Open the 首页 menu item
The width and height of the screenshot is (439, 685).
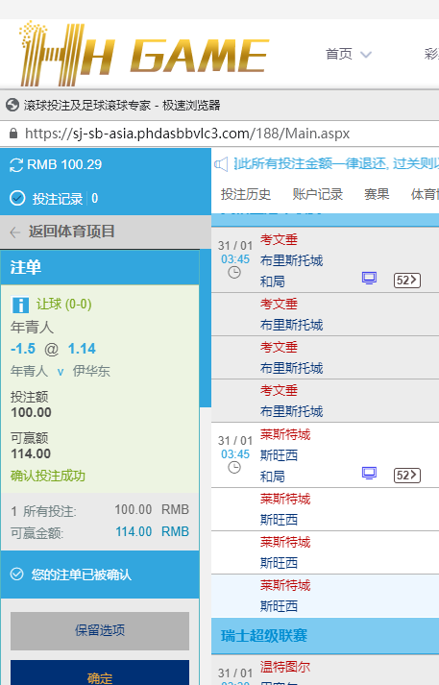338,54
